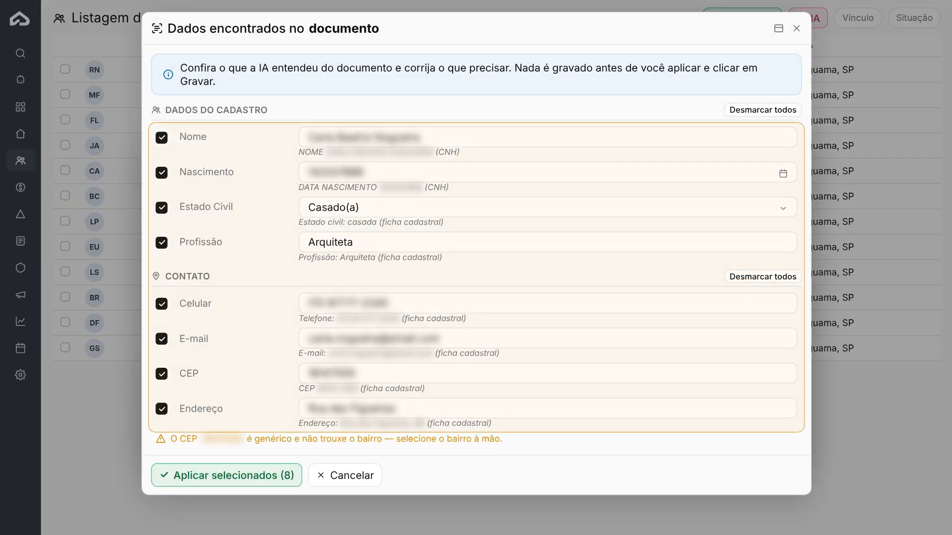Open the shield icon in sidebar
This screenshot has width=952, height=535.
(x=20, y=267)
